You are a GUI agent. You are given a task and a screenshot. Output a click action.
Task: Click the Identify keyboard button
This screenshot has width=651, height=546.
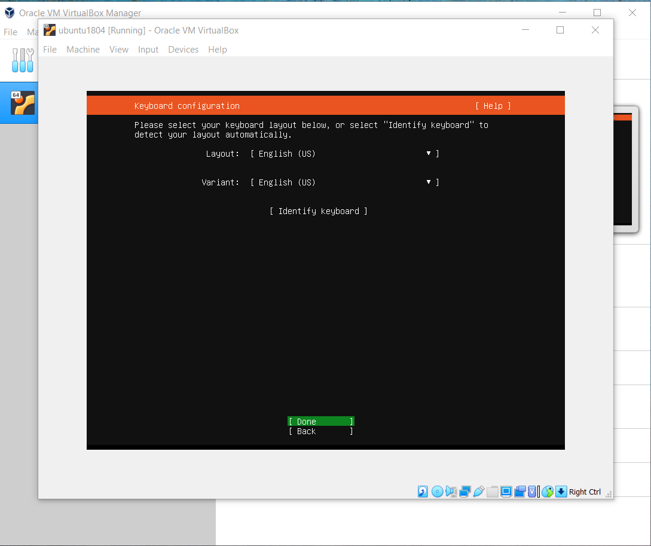[319, 211]
